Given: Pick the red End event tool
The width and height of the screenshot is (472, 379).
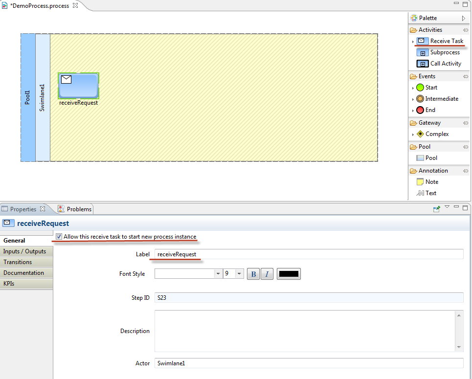Looking at the screenshot, I should click(425, 110).
